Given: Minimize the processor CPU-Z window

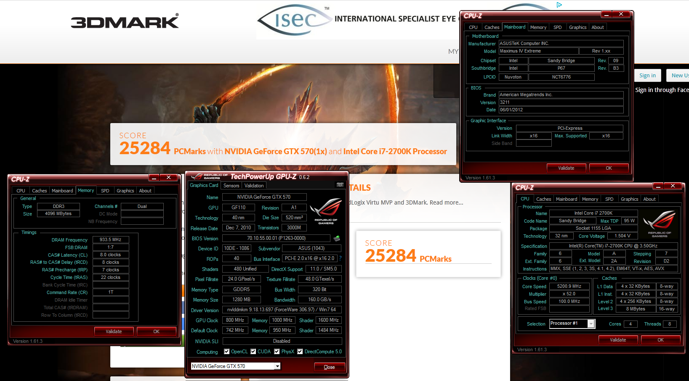Looking at the screenshot, I should pyautogui.click(x=658, y=186).
